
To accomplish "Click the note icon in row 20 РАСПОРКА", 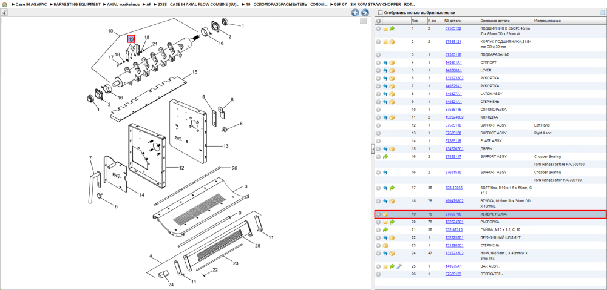I will click(385, 222).
